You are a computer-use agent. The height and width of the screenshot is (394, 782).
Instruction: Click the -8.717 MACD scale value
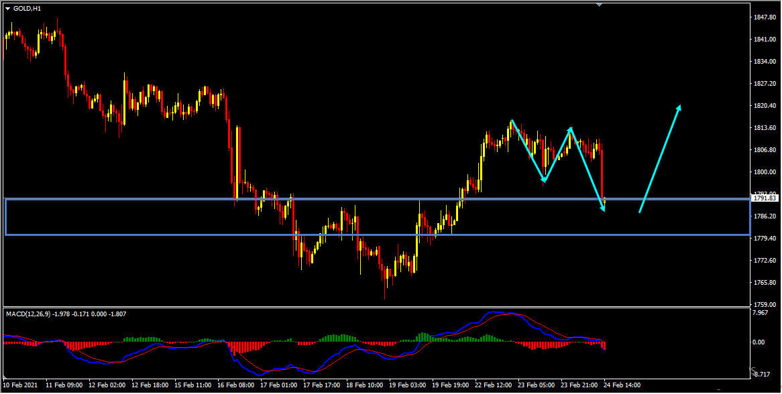pyautogui.click(x=762, y=374)
